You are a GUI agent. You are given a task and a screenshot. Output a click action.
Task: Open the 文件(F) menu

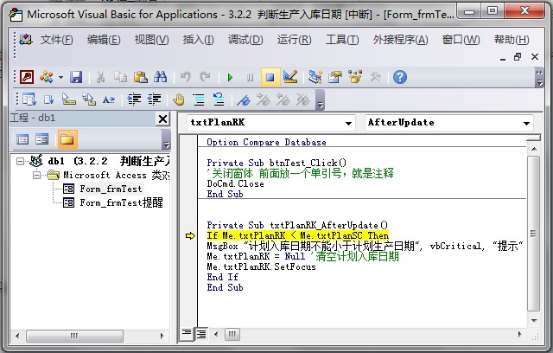coord(56,40)
